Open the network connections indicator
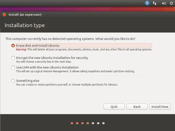Viewport: 175px width, 131px height. [155, 3]
